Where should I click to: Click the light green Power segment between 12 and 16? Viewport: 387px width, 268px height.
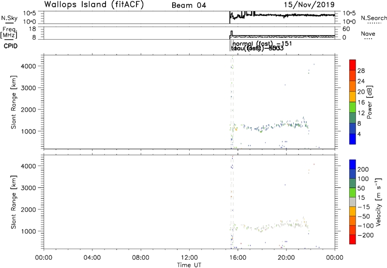(353, 107)
